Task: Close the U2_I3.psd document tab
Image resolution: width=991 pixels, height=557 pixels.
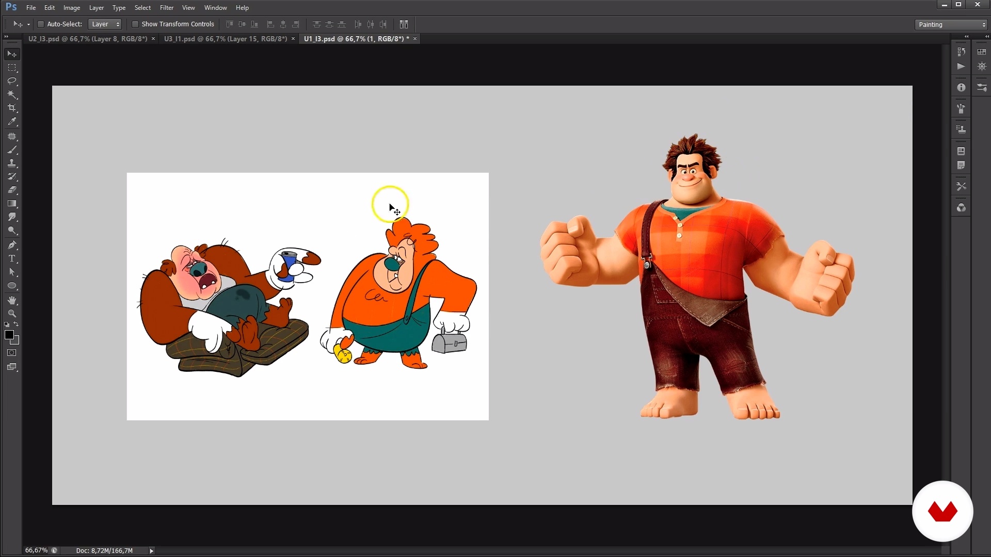Action: point(153,39)
